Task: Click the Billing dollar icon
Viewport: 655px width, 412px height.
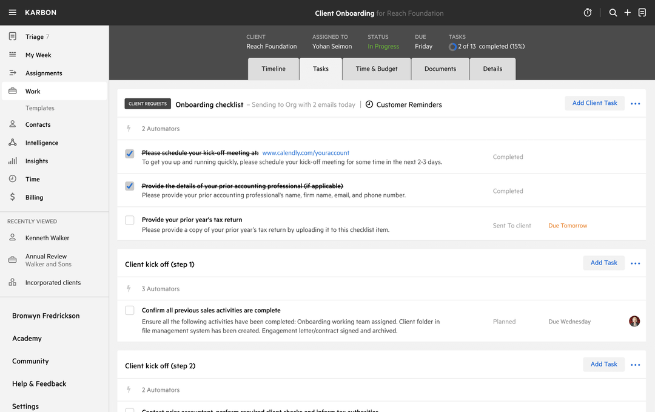Action: point(12,197)
